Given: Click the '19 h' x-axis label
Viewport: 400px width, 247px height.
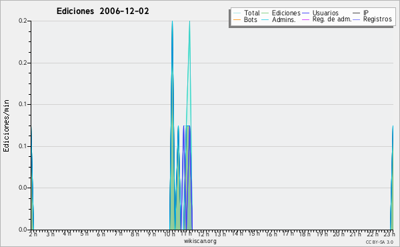Looking at the screenshot, I should pos(322,234).
